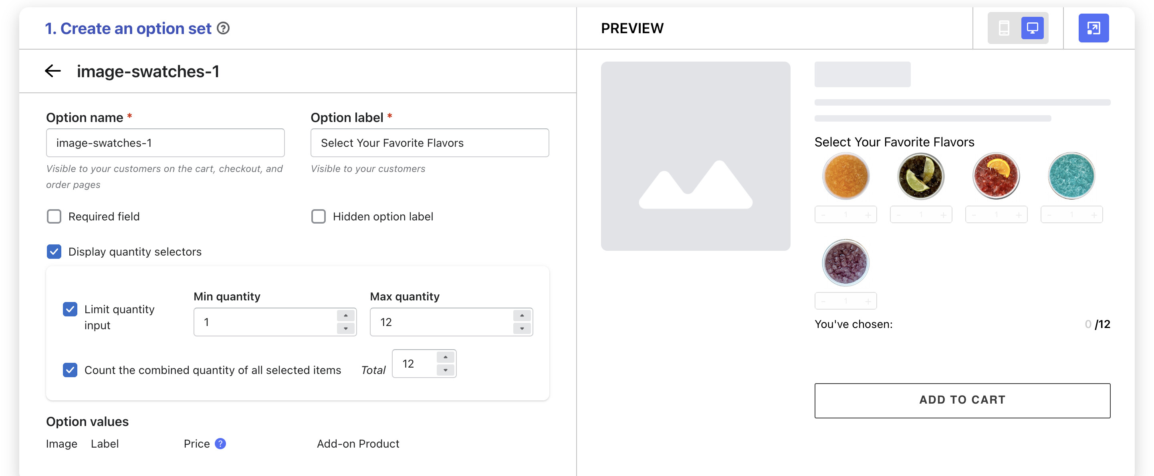Switch preview to desktop monitor view
This screenshot has width=1154, height=476.
pyautogui.click(x=1032, y=28)
